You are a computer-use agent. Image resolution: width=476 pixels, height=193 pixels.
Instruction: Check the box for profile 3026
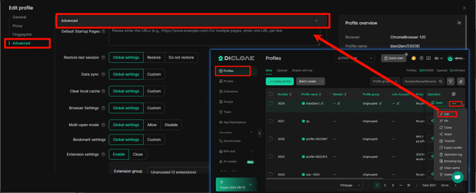coord(271,139)
